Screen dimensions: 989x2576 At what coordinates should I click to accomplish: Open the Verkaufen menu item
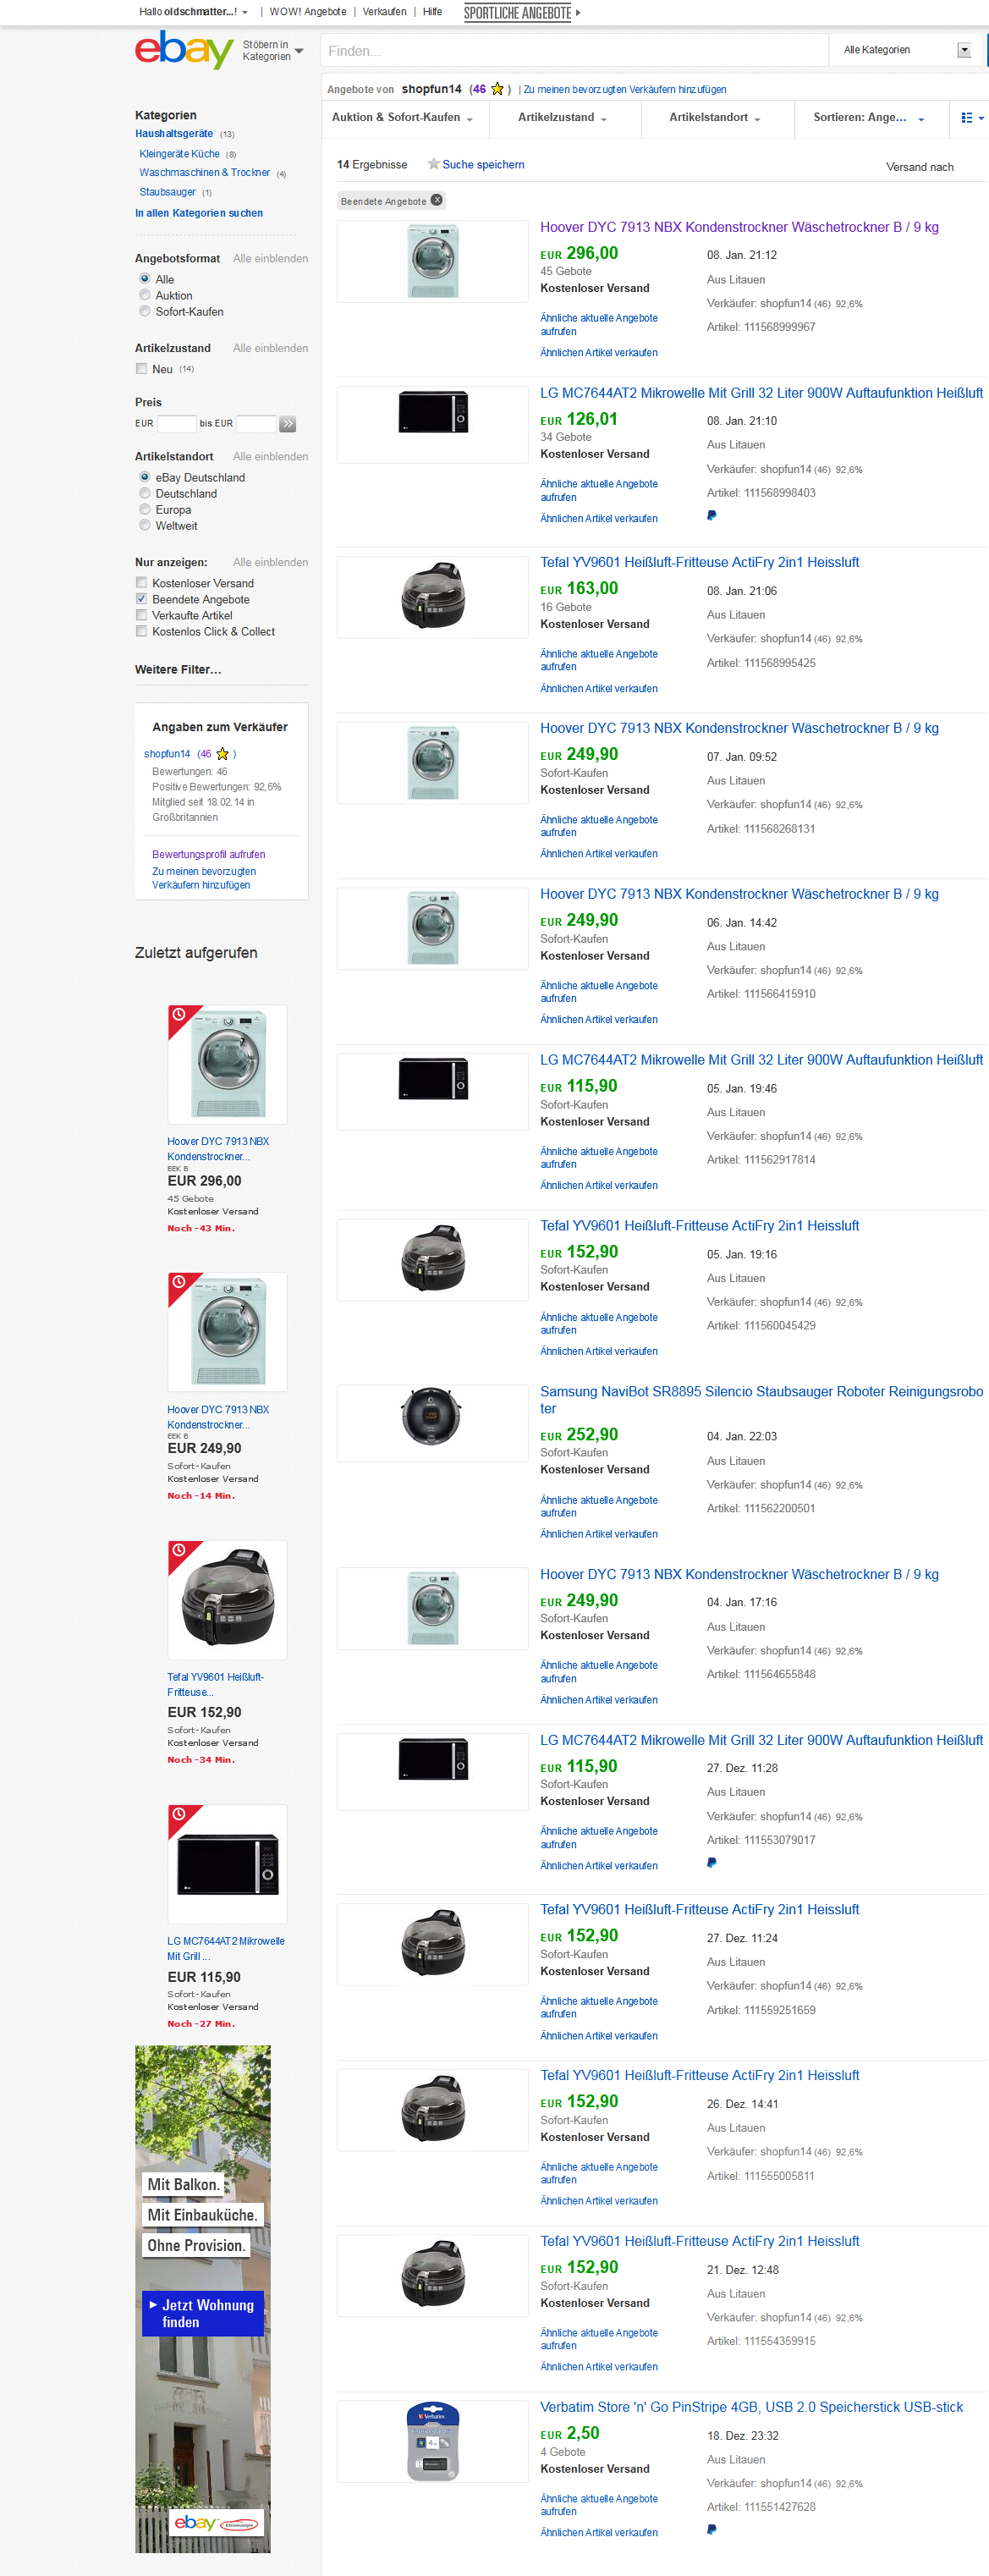pyautogui.click(x=384, y=12)
